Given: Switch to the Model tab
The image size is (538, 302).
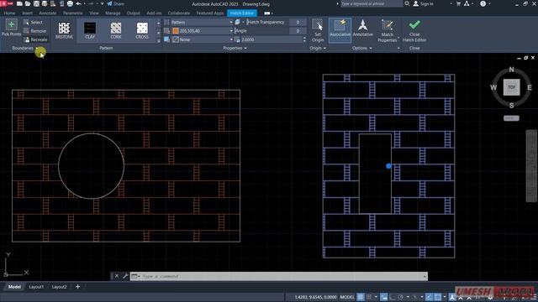Looking at the screenshot, I should (x=14, y=287).
